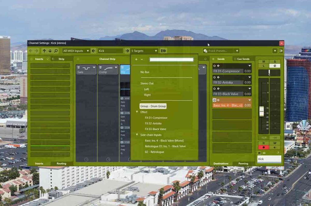The width and height of the screenshot is (311, 206).
Task: Go to the previous channel with up arrow
Action: click(44, 51)
